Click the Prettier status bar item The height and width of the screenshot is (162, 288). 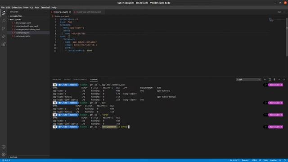pyautogui.click(x=274, y=160)
